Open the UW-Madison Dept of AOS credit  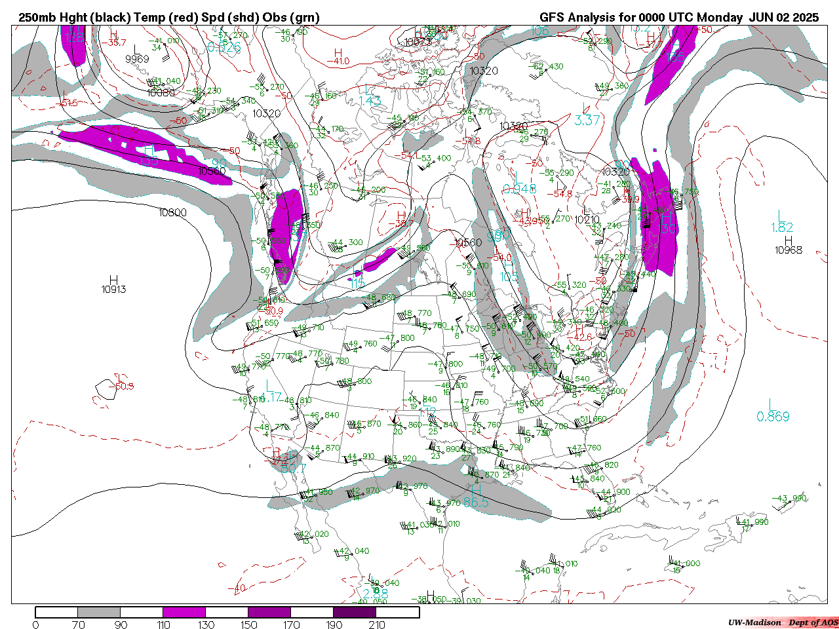[x=783, y=622]
